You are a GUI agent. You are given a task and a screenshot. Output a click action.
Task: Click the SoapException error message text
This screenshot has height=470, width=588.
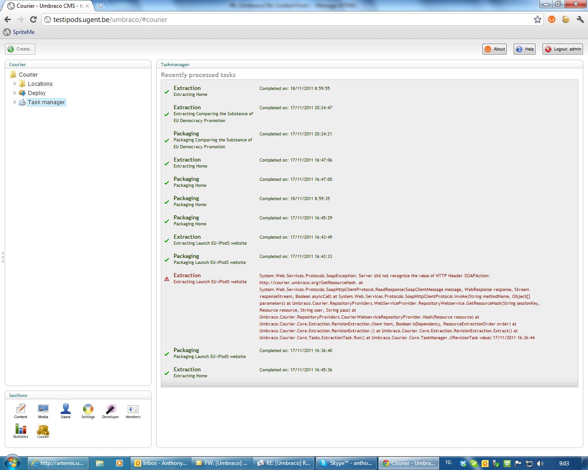(x=399, y=307)
